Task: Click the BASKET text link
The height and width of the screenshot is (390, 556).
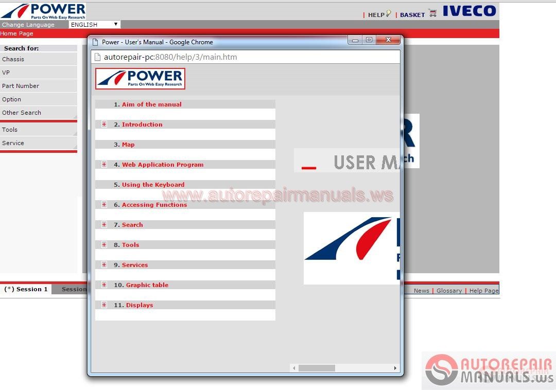Action: pos(412,15)
